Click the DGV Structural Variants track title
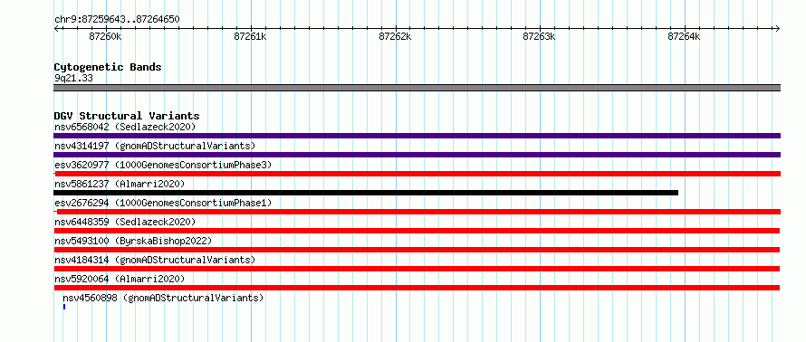Viewport: 806px width, 342px height. tap(127, 116)
